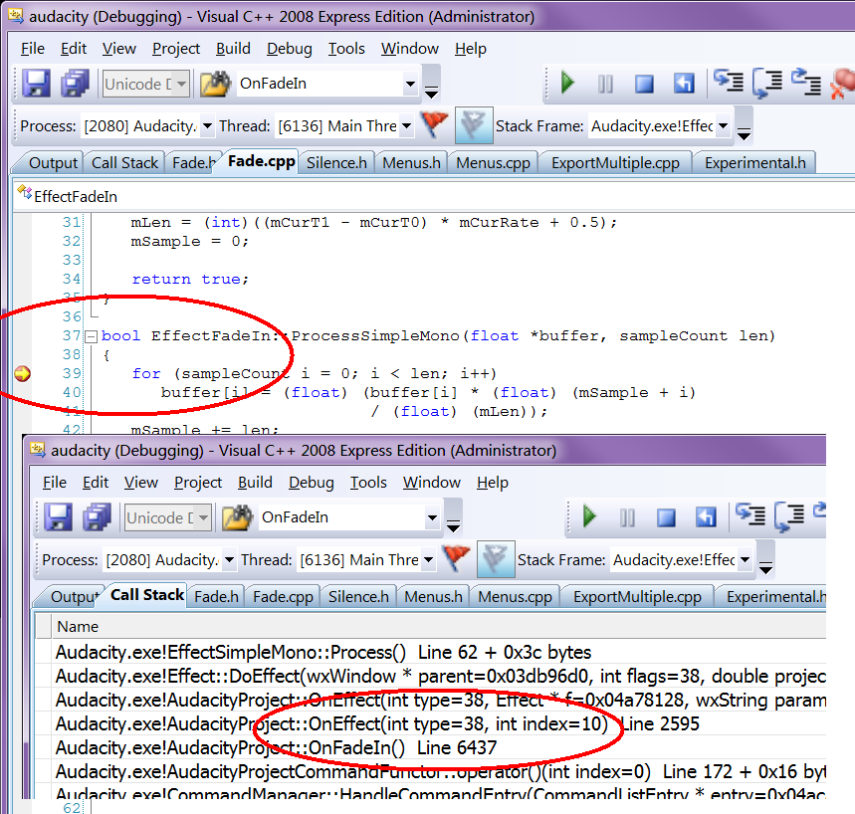Restart debugging in bottom window toolbar
The height and width of the screenshot is (814, 855).
tap(706, 516)
